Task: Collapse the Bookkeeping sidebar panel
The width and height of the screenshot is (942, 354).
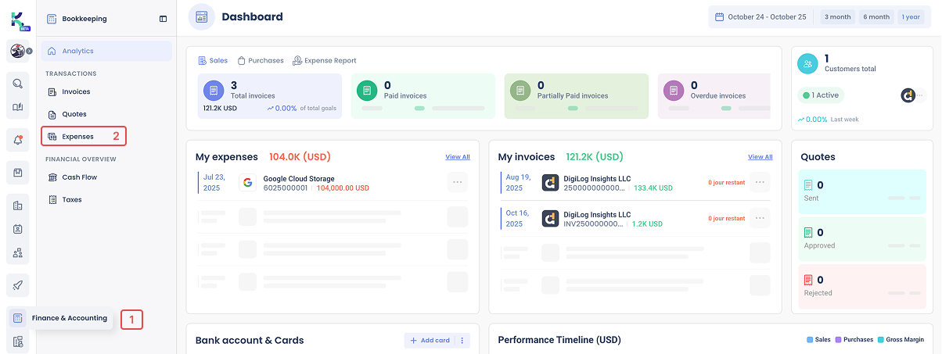Action: click(163, 19)
